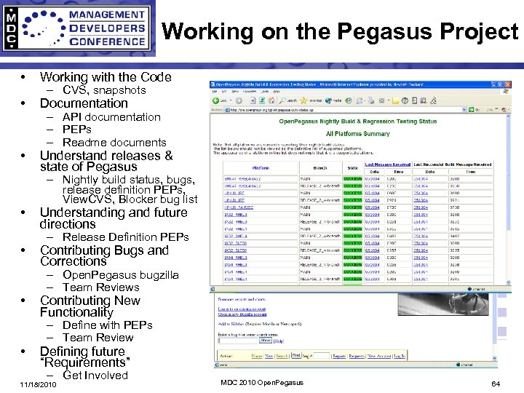Open the Favorites star in IE toolbar
524x393 pixels.
tap(303, 100)
